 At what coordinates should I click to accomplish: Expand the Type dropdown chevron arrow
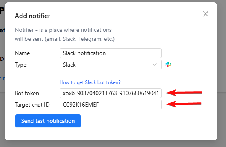[155, 65]
